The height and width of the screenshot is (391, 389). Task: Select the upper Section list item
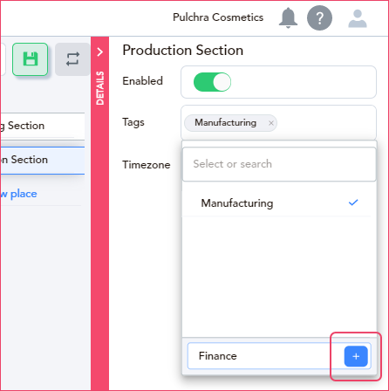43,126
